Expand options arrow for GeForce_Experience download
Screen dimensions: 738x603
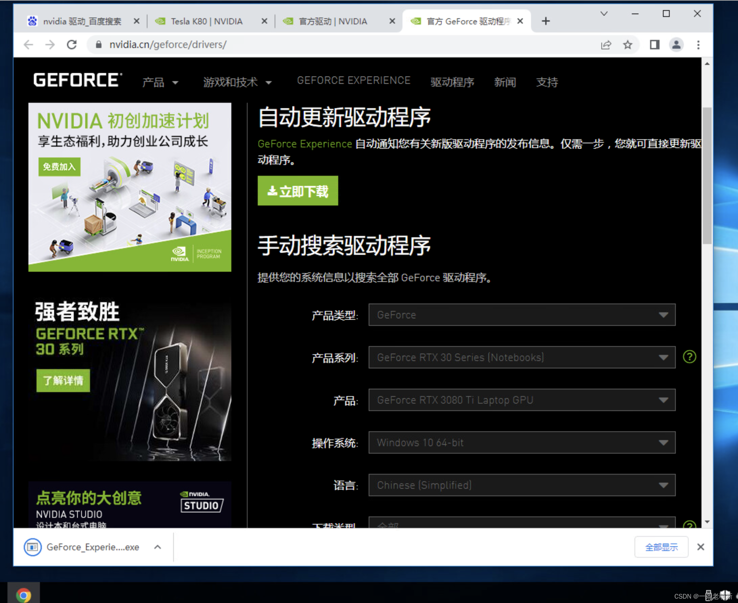point(158,547)
